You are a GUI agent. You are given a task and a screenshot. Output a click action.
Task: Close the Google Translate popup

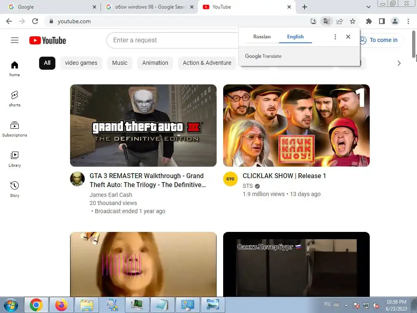[348, 37]
